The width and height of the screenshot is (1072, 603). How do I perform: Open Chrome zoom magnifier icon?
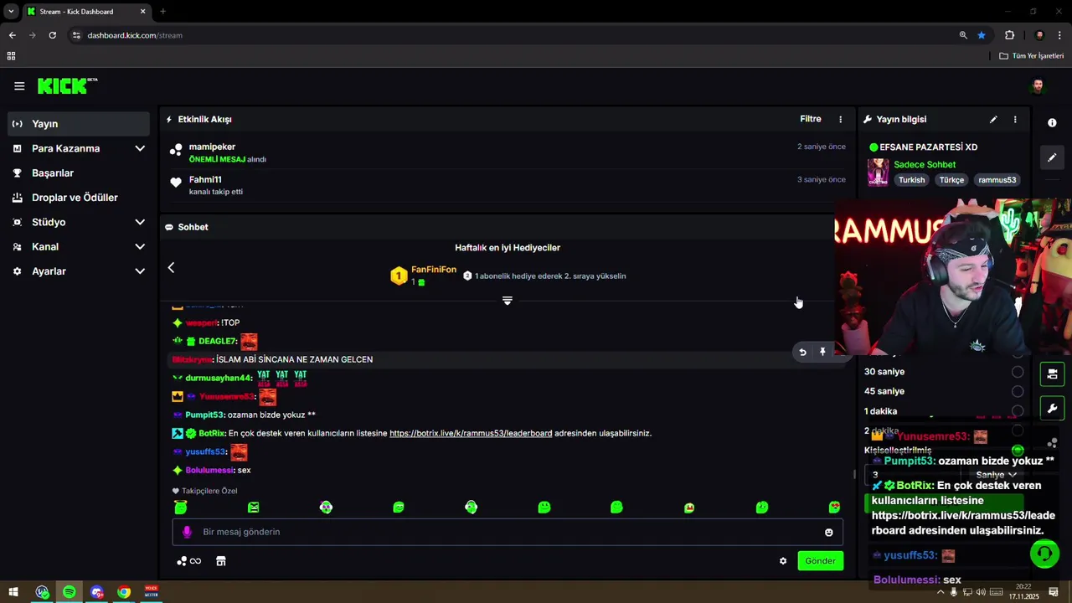pos(963,35)
